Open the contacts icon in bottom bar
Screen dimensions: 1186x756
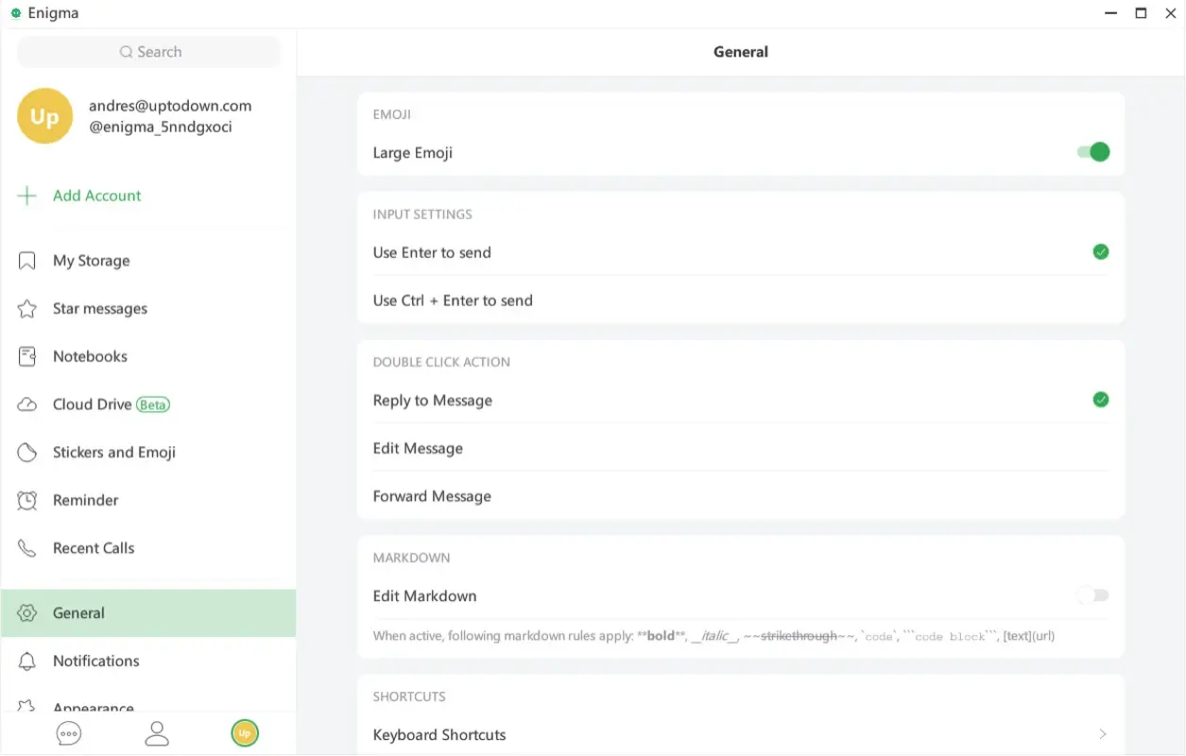coord(156,732)
